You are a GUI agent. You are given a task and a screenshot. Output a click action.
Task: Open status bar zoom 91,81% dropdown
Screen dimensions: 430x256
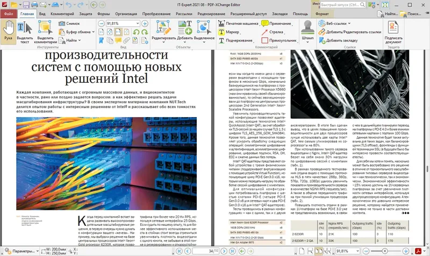coord(357,251)
